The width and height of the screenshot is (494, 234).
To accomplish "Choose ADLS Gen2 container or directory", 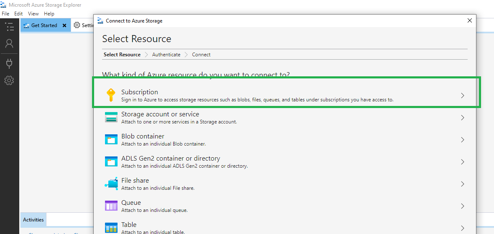I will 285,161.
